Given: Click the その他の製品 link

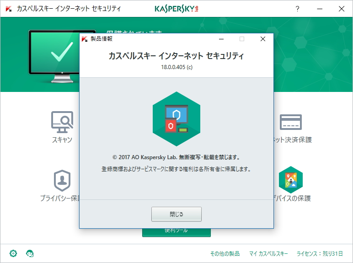Looking at the screenshot, I should pos(225,253).
